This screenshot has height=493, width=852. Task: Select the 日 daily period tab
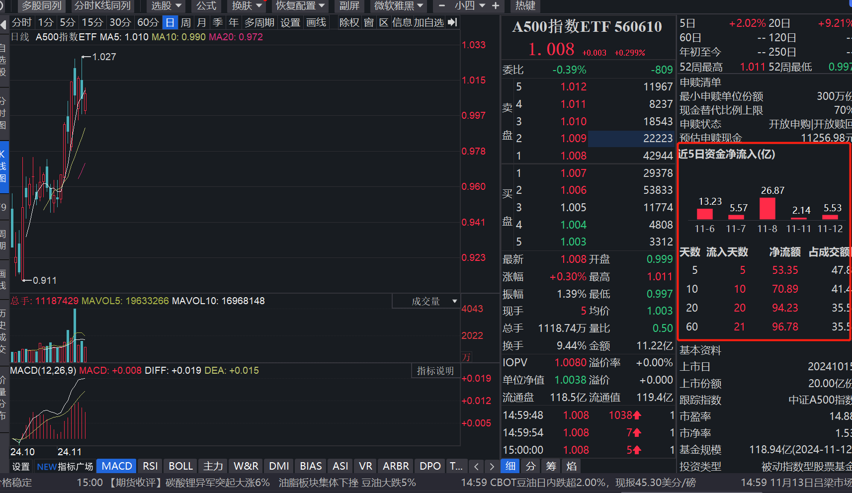click(170, 22)
